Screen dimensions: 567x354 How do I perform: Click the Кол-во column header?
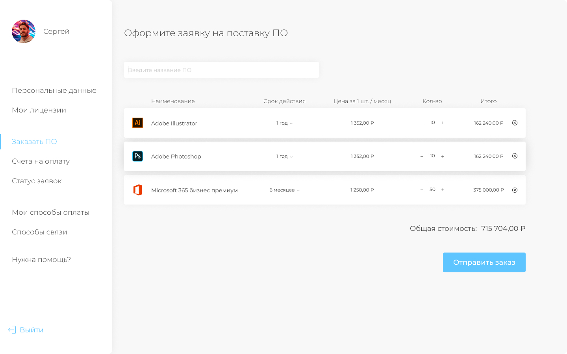click(432, 101)
